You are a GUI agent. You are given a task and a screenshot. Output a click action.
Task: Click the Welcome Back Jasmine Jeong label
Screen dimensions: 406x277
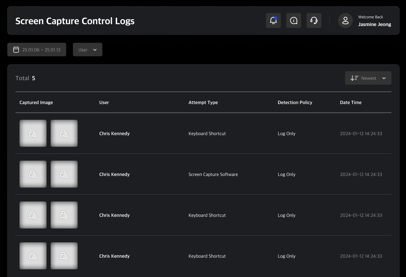[x=375, y=20]
